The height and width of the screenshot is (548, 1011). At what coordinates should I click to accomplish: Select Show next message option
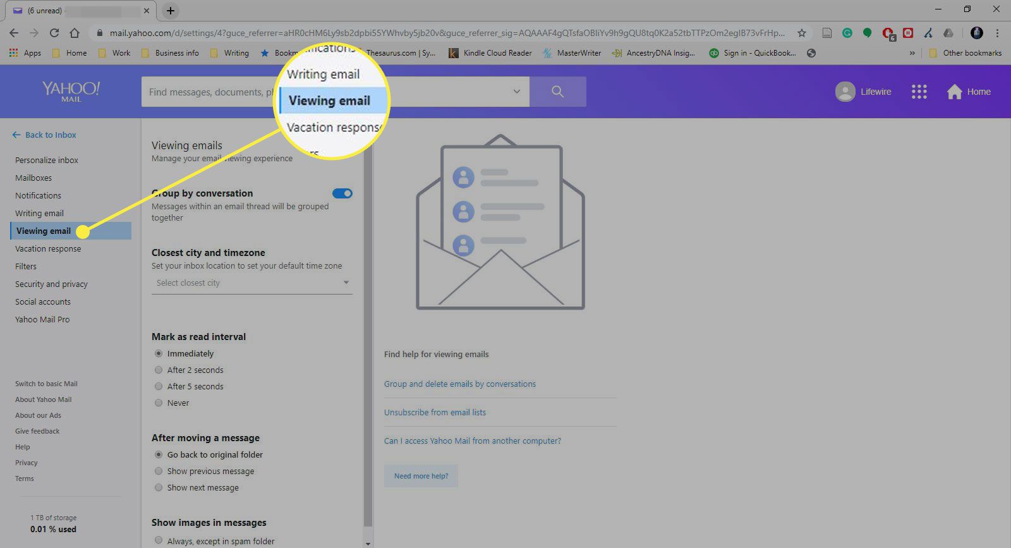click(159, 487)
